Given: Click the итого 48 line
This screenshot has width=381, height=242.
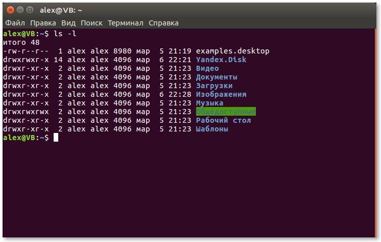Looking at the screenshot, I should (21, 42).
